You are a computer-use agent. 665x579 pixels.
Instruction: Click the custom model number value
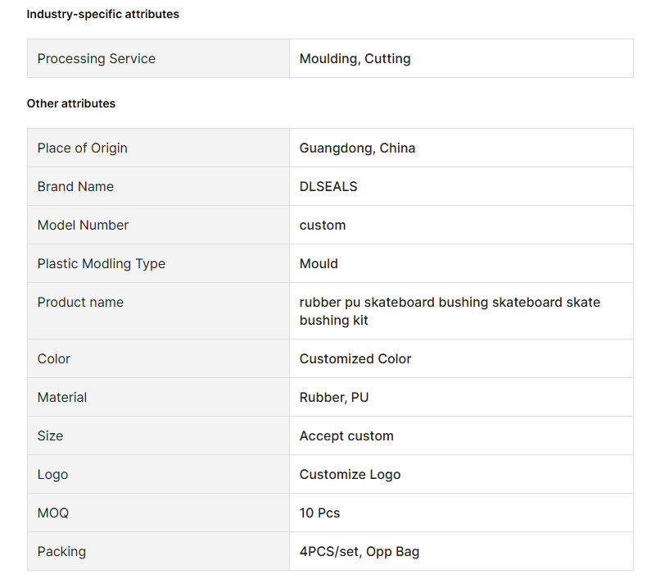tap(323, 226)
